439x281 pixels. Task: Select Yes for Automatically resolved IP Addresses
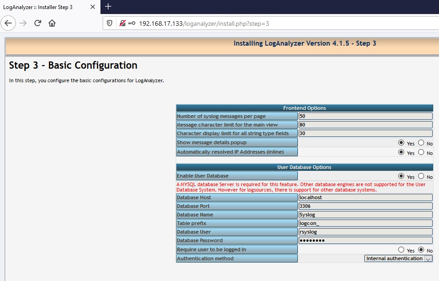(x=401, y=152)
